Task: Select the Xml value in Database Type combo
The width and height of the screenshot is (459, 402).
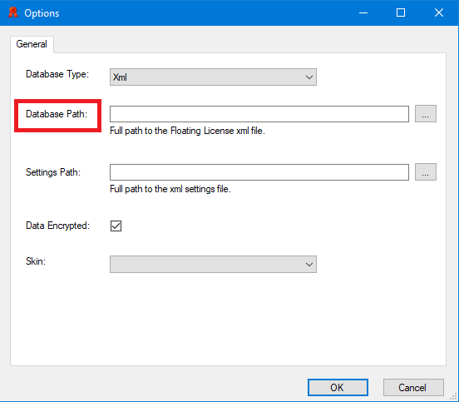Action: tap(120, 77)
